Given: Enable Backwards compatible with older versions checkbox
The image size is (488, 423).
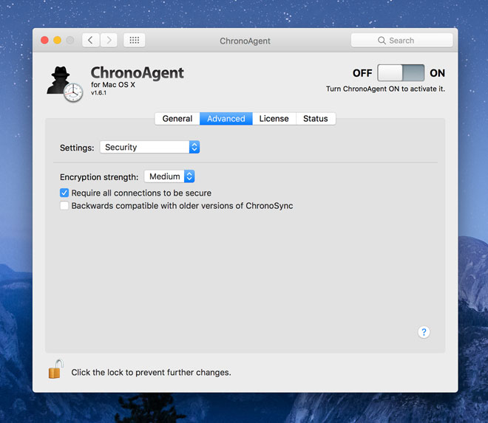Looking at the screenshot, I should pyautogui.click(x=64, y=205).
